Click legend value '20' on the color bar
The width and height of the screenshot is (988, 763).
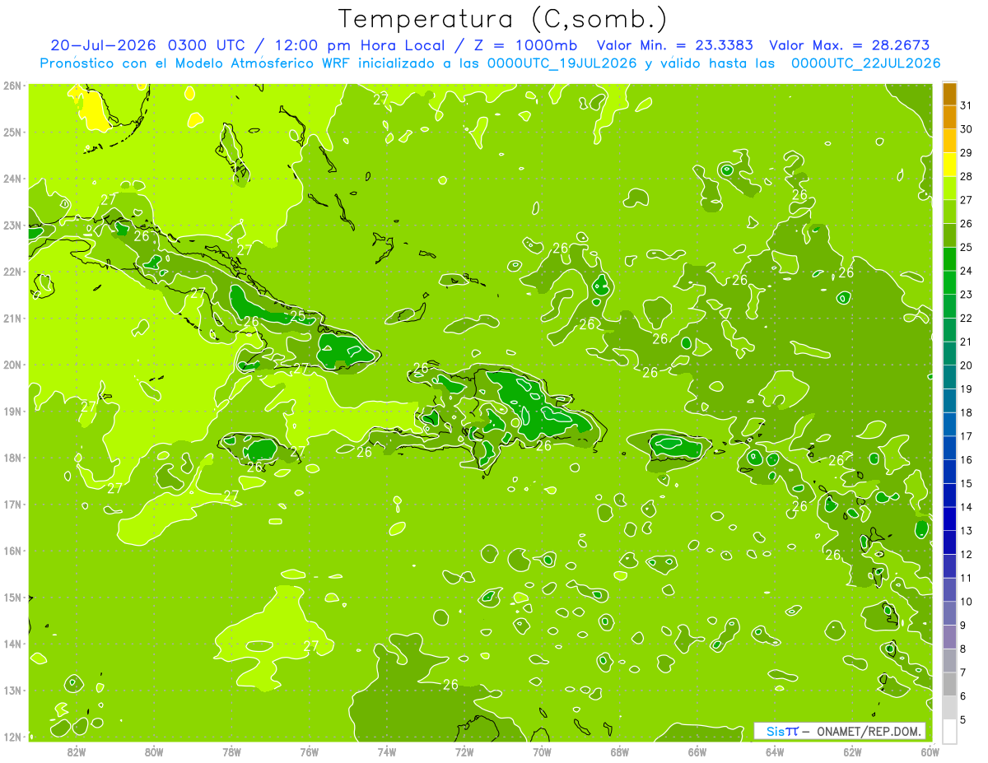point(966,365)
